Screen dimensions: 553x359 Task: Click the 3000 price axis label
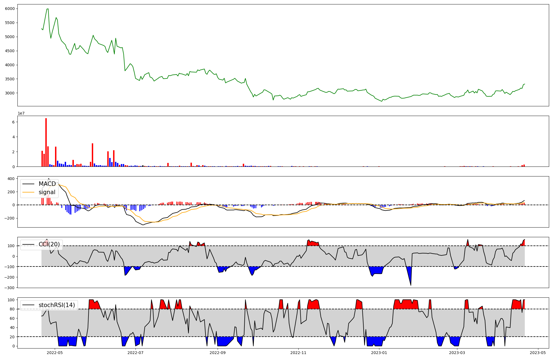pos(10,93)
